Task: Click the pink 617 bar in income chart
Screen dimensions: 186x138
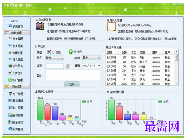Action: [62, 118]
